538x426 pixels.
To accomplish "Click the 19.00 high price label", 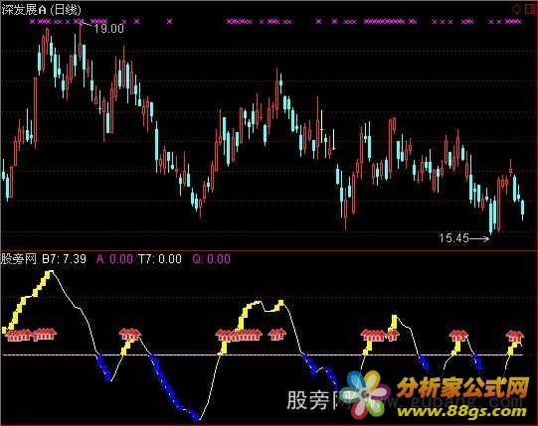I will 108,29.
